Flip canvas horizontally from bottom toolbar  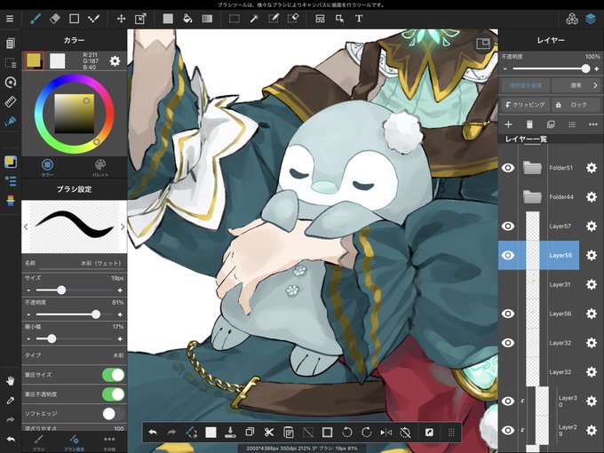(386, 433)
